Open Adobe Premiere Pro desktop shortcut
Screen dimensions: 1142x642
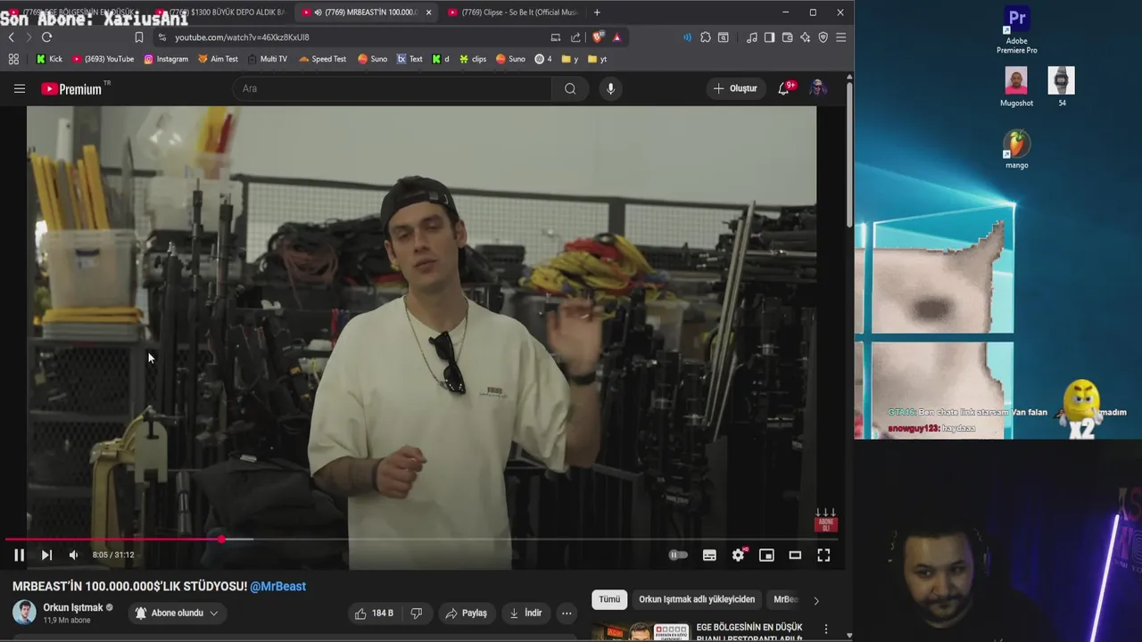(1016, 30)
